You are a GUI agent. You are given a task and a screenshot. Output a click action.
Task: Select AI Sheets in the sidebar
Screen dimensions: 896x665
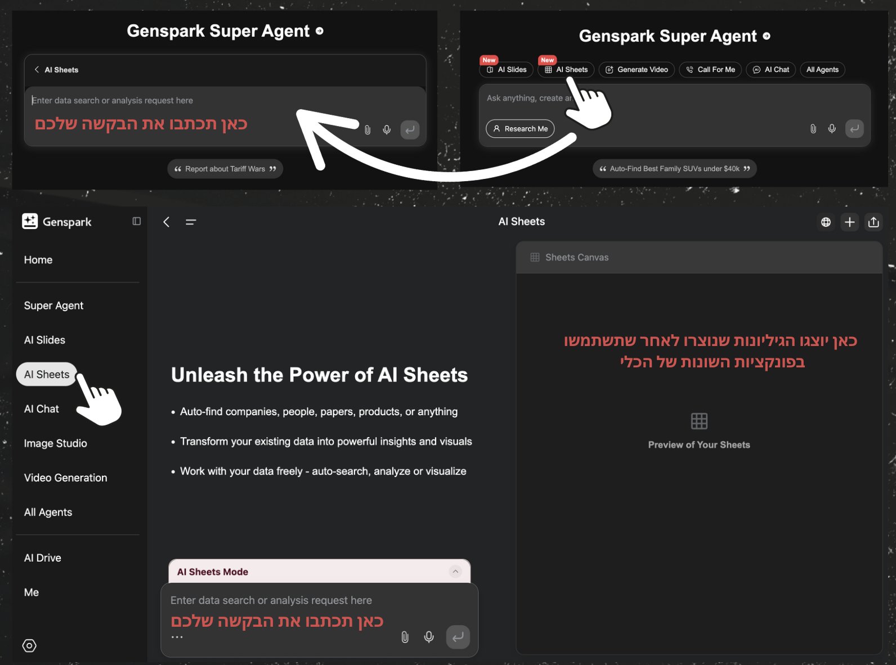pyautogui.click(x=47, y=374)
